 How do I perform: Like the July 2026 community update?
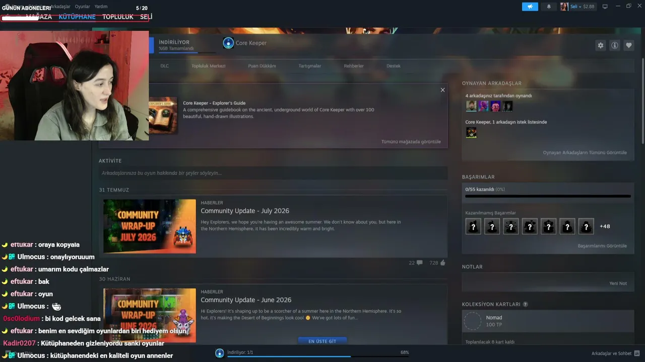[437, 263]
